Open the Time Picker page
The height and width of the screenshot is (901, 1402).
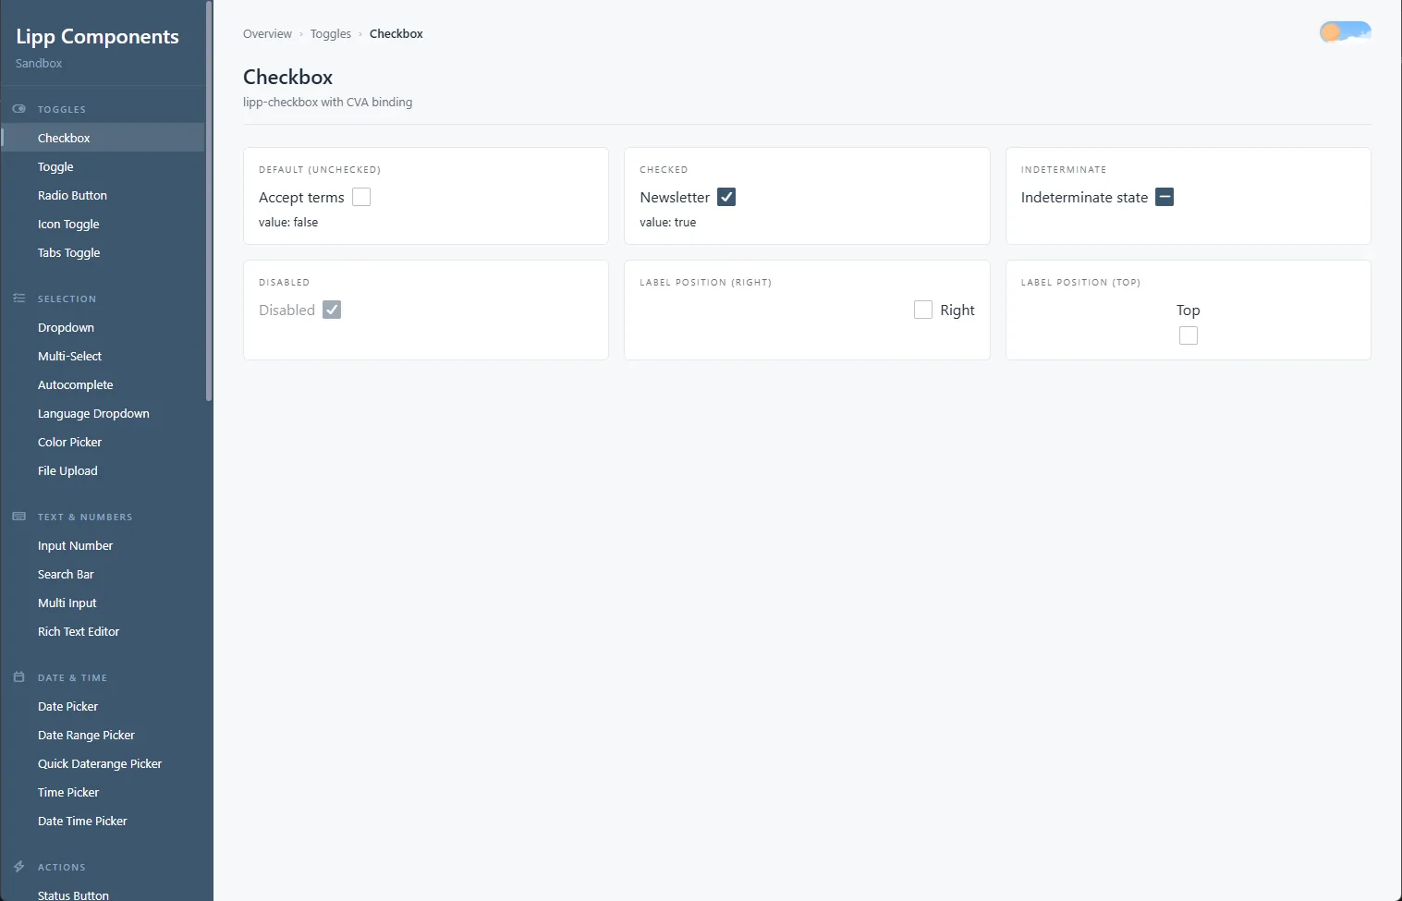tap(103, 792)
